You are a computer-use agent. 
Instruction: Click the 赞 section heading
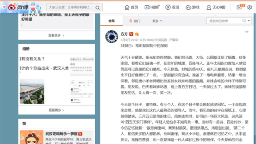coord(24,124)
